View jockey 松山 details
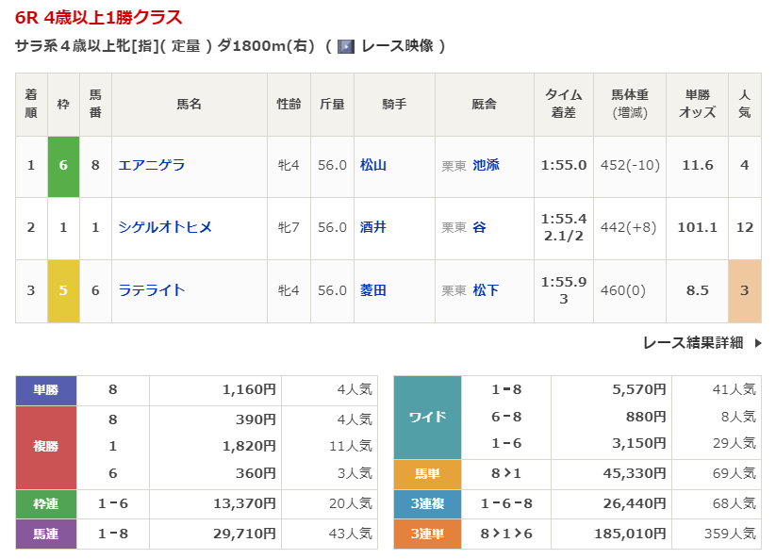Screen dimensions: 776x559 point(373,165)
